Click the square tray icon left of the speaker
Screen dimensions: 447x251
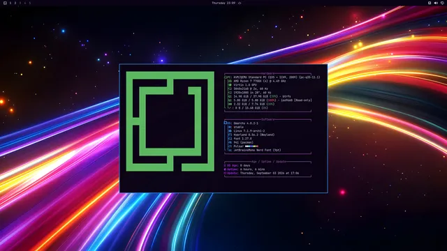(430, 3)
